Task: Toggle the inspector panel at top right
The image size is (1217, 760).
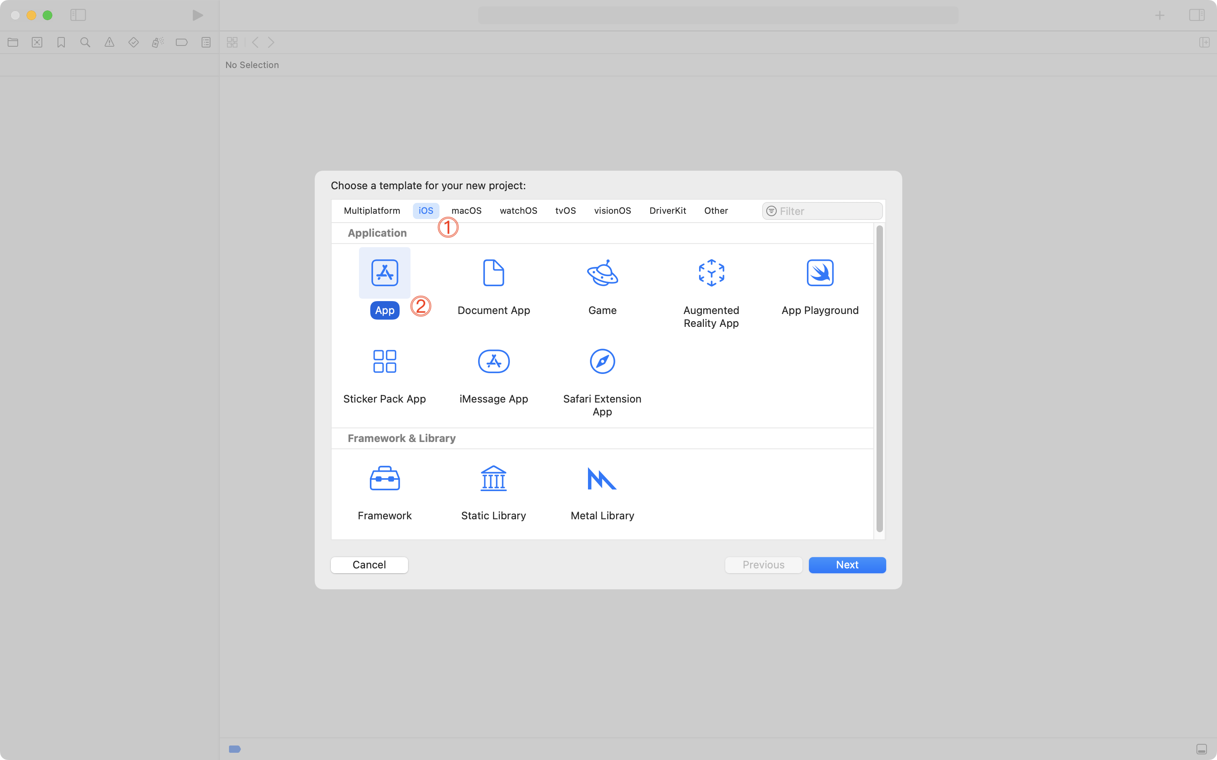Action: click(x=1196, y=15)
